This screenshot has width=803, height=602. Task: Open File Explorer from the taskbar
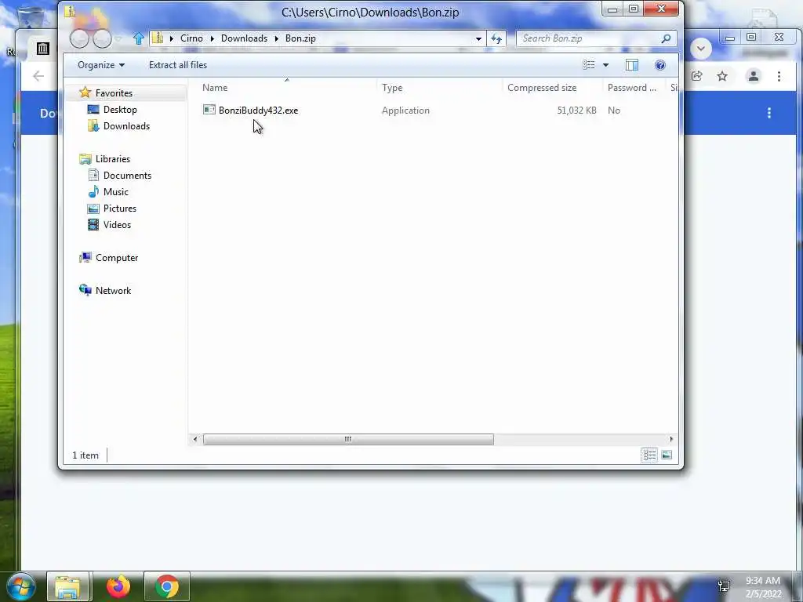click(x=67, y=586)
